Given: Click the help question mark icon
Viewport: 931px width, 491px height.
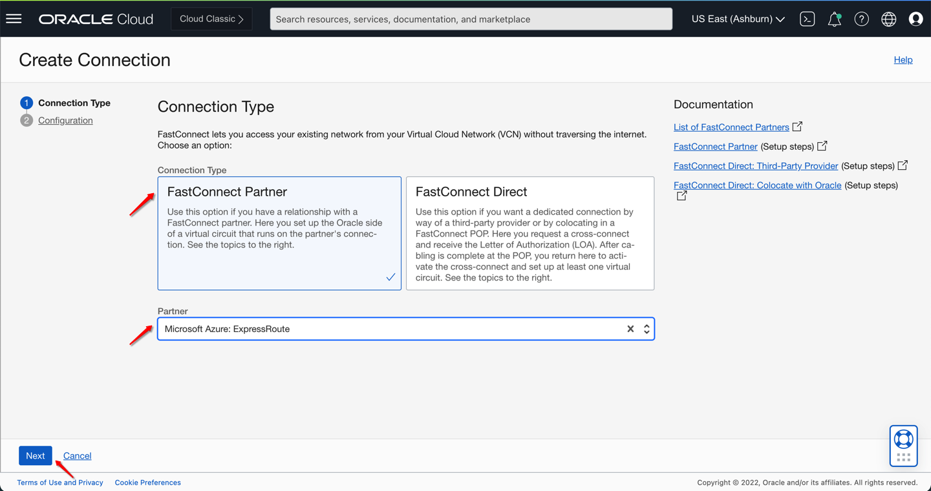Looking at the screenshot, I should point(861,19).
